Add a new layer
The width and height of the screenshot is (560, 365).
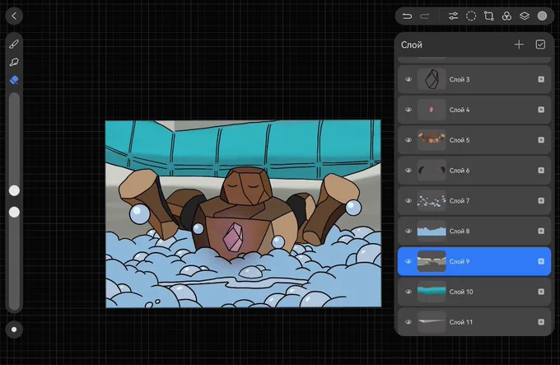point(519,44)
